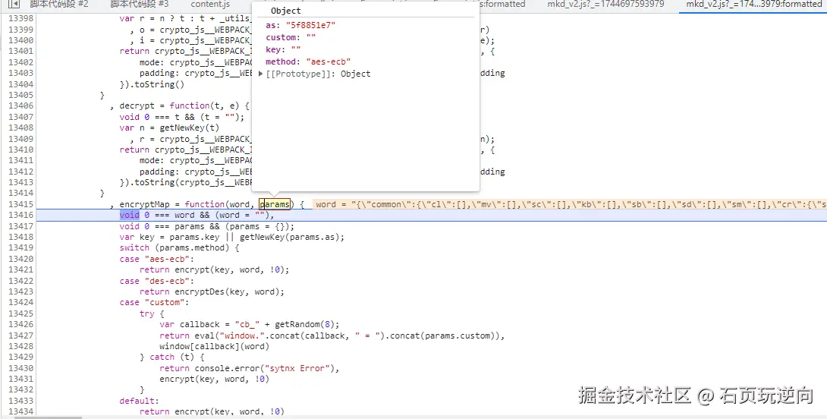
Task: Toggle the file navigator sidebar icon
Action: 13,5
